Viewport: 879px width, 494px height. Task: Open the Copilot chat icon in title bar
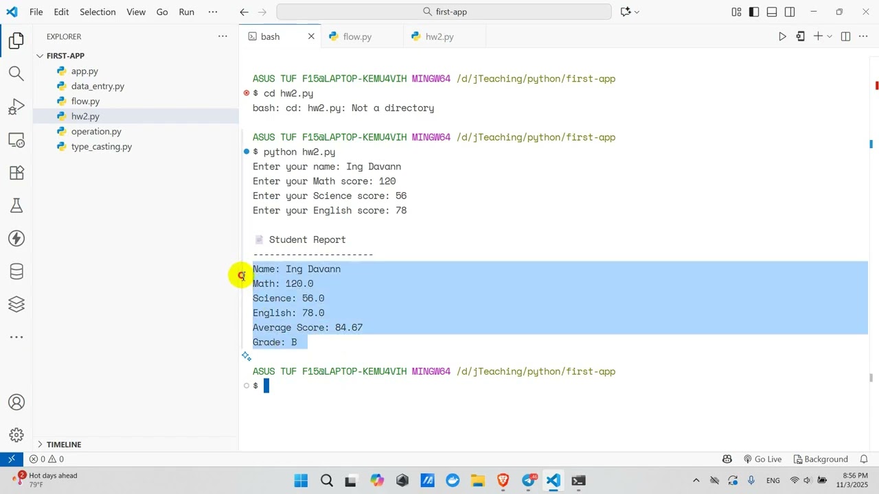626,12
